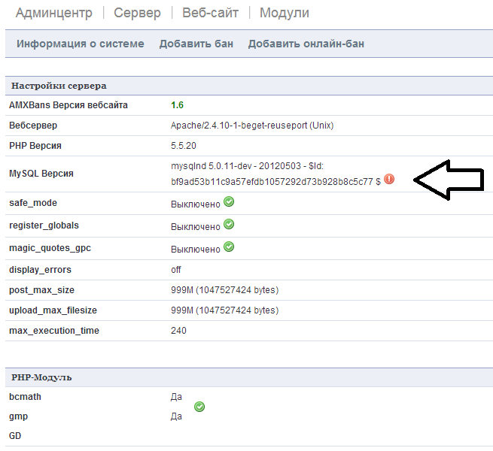Go to Добавить бан page
The width and height of the screenshot is (493, 451).
[196, 44]
